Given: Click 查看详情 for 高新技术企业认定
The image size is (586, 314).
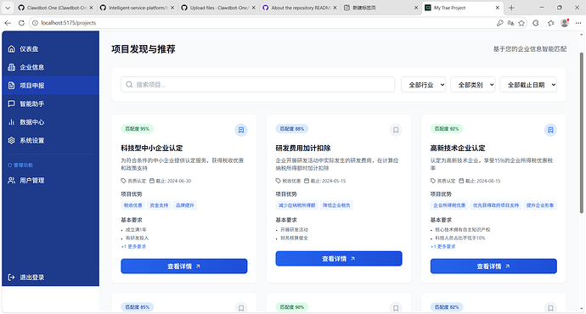Looking at the screenshot, I should click(x=493, y=266).
